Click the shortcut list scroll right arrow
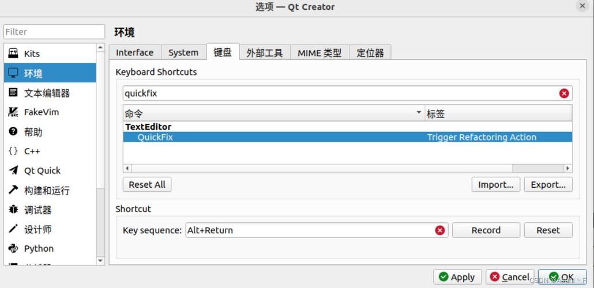The width and height of the screenshot is (594, 288). (x=567, y=168)
